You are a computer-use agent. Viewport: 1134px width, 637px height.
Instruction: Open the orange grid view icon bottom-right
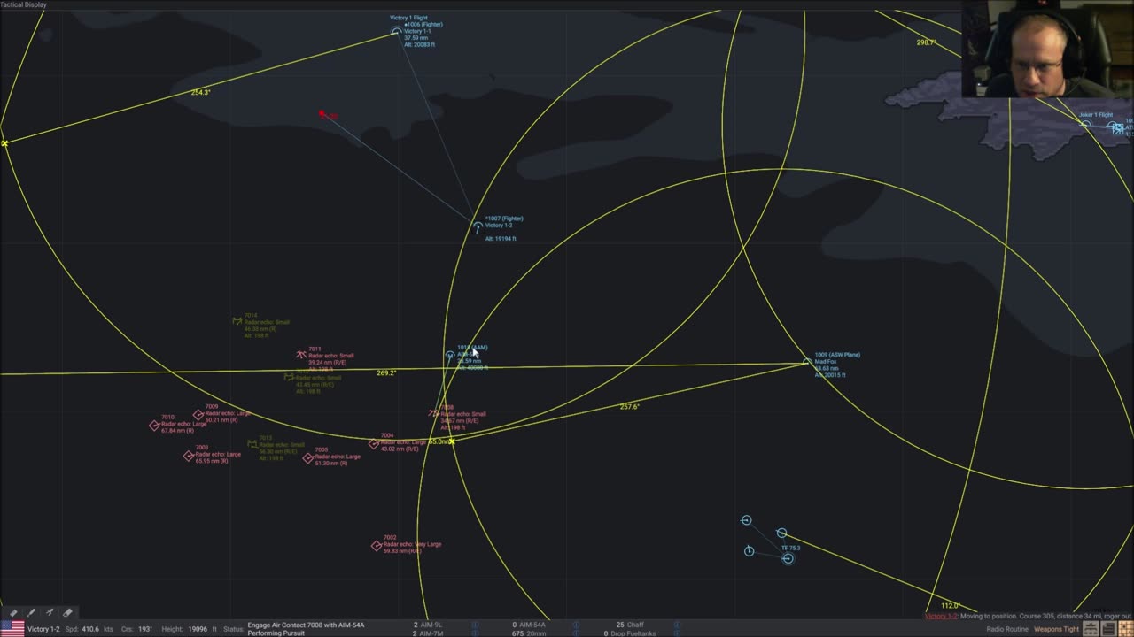tap(1125, 629)
